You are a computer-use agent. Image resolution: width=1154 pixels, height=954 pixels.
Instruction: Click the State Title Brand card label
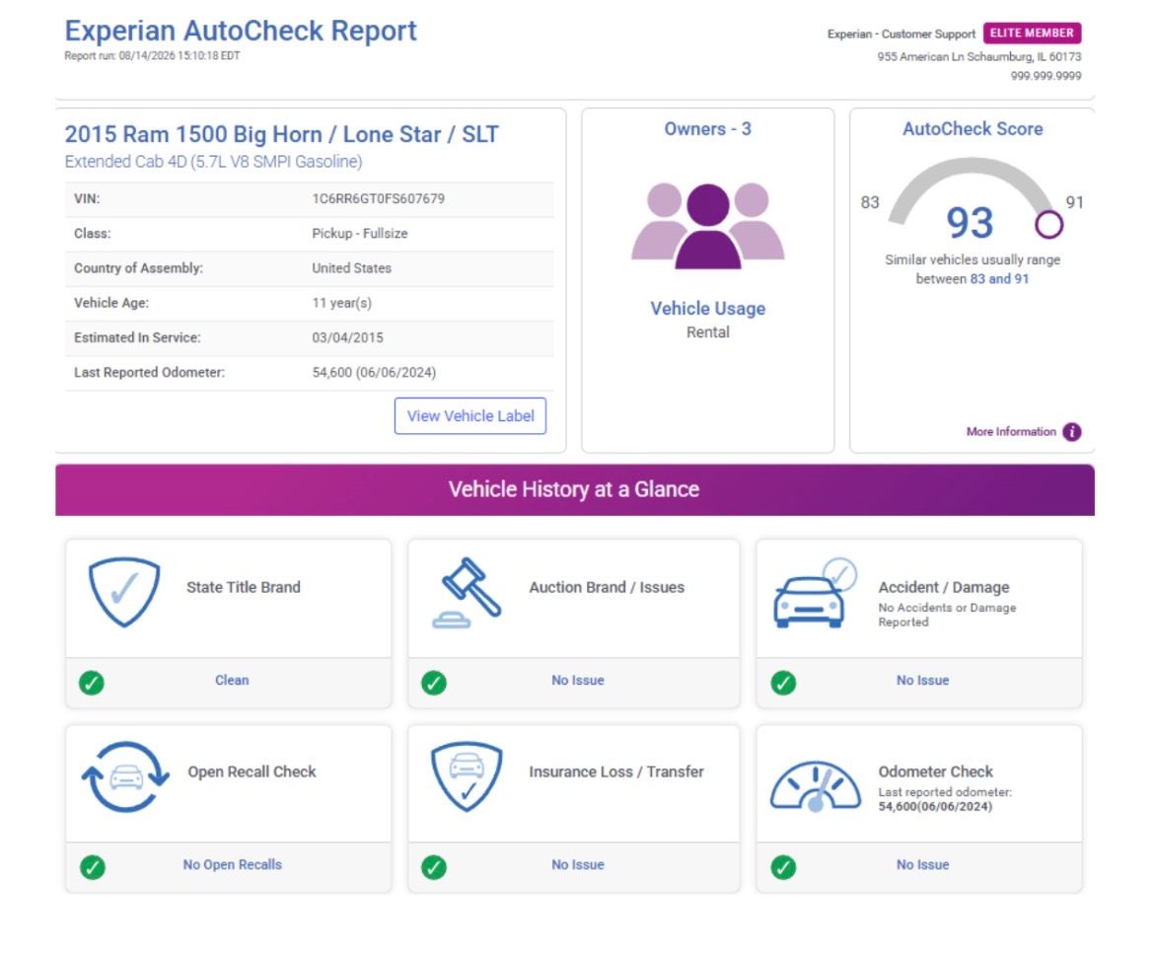[x=244, y=587]
